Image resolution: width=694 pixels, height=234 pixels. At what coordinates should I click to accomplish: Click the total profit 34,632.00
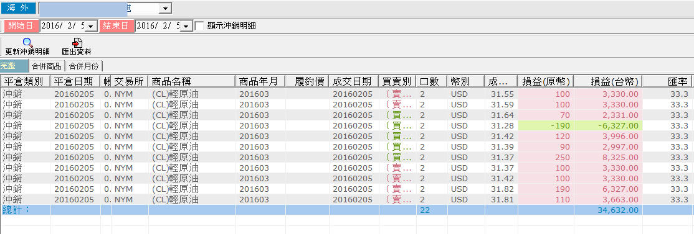[618, 210]
